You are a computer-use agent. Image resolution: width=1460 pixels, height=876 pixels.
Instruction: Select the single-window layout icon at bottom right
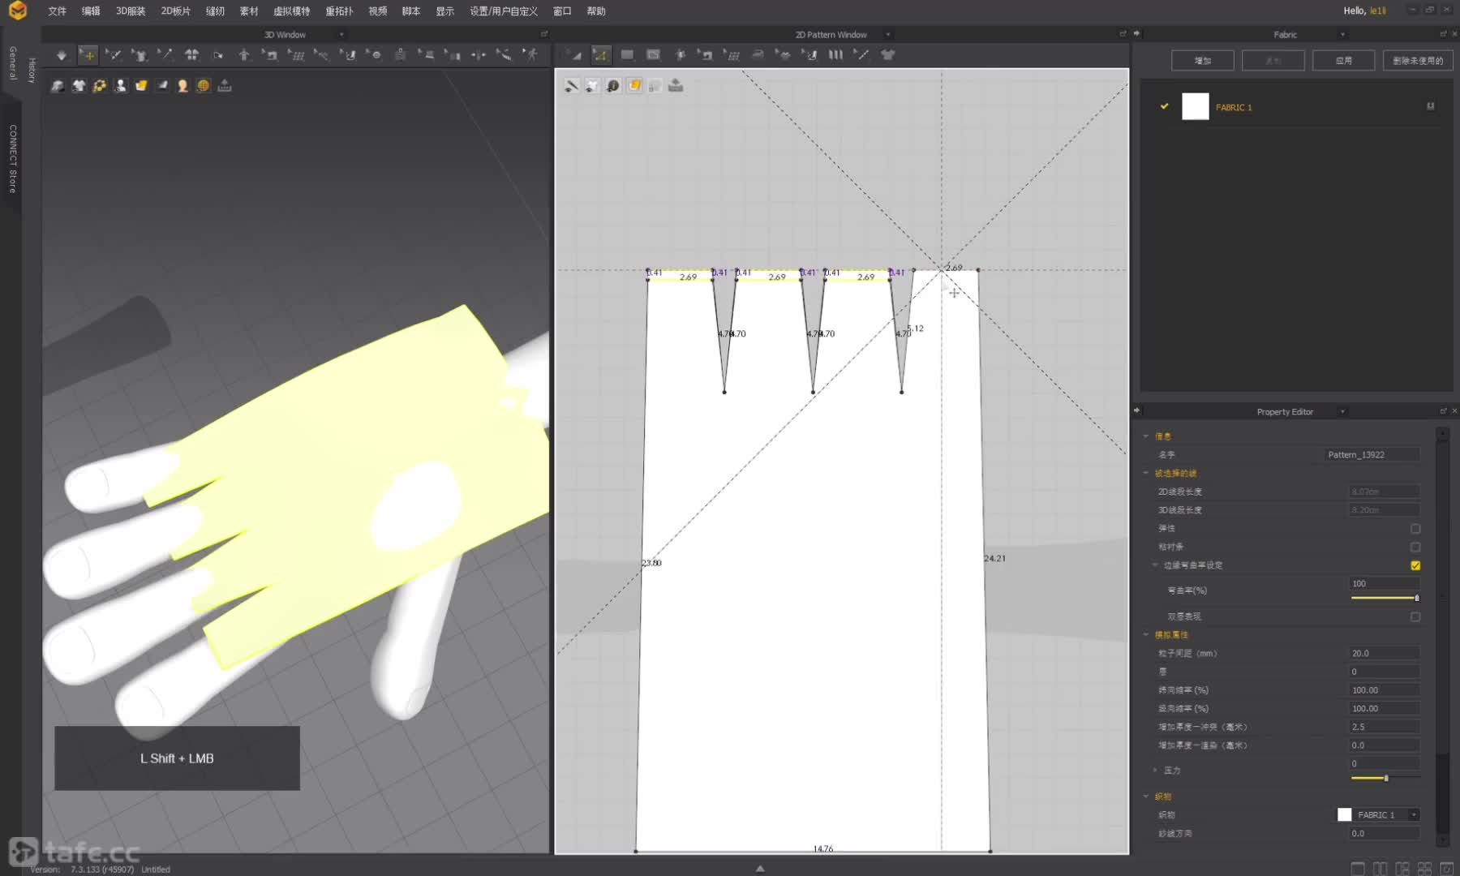pos(1358,868)
